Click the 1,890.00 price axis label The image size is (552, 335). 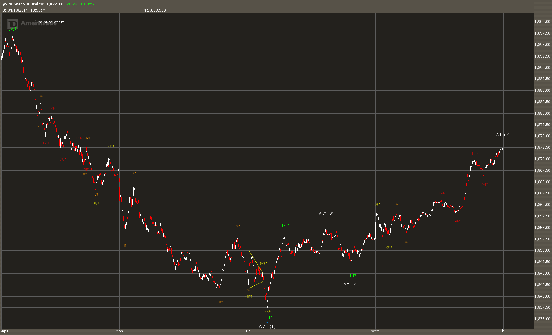click(543, 68)
